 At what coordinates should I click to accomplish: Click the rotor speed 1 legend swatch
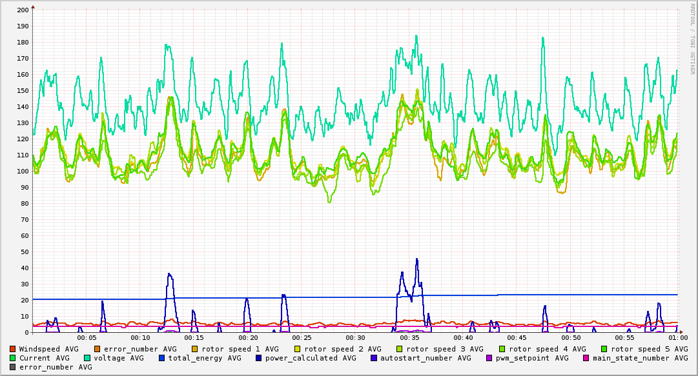(x=195, y=350)
